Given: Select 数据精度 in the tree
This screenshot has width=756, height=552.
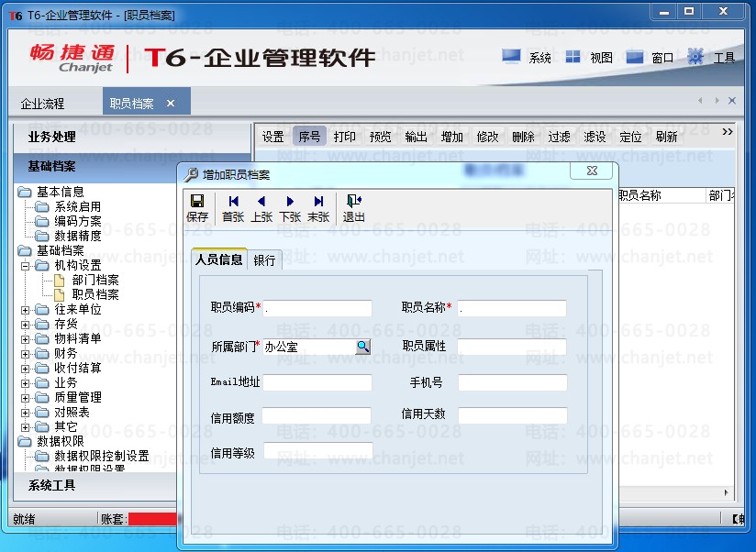Looking at the screenshot, I should tap(78, 236).
